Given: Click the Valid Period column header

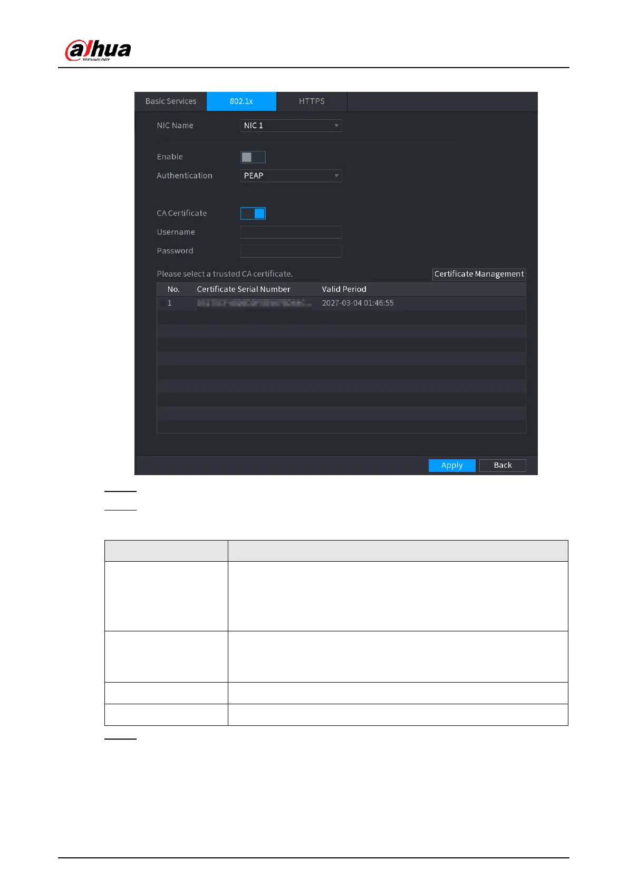Looking at the screenshot, I should pos(344,289).
